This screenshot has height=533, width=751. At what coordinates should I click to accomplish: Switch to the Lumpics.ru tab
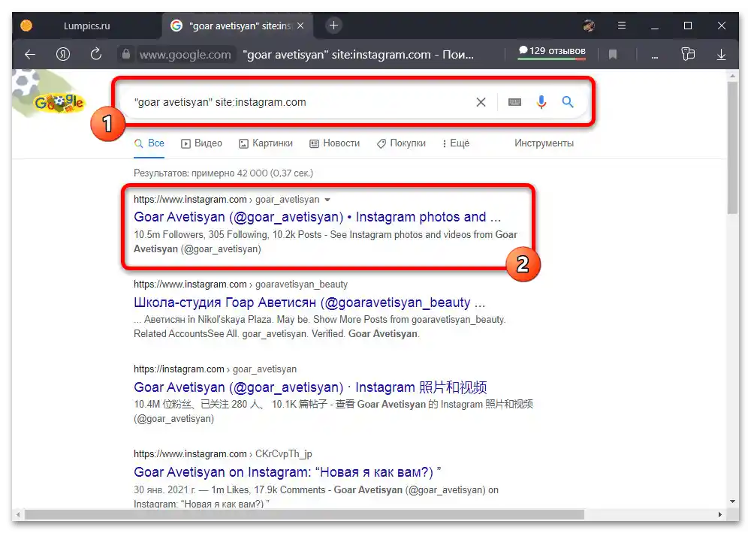[86, 26]
